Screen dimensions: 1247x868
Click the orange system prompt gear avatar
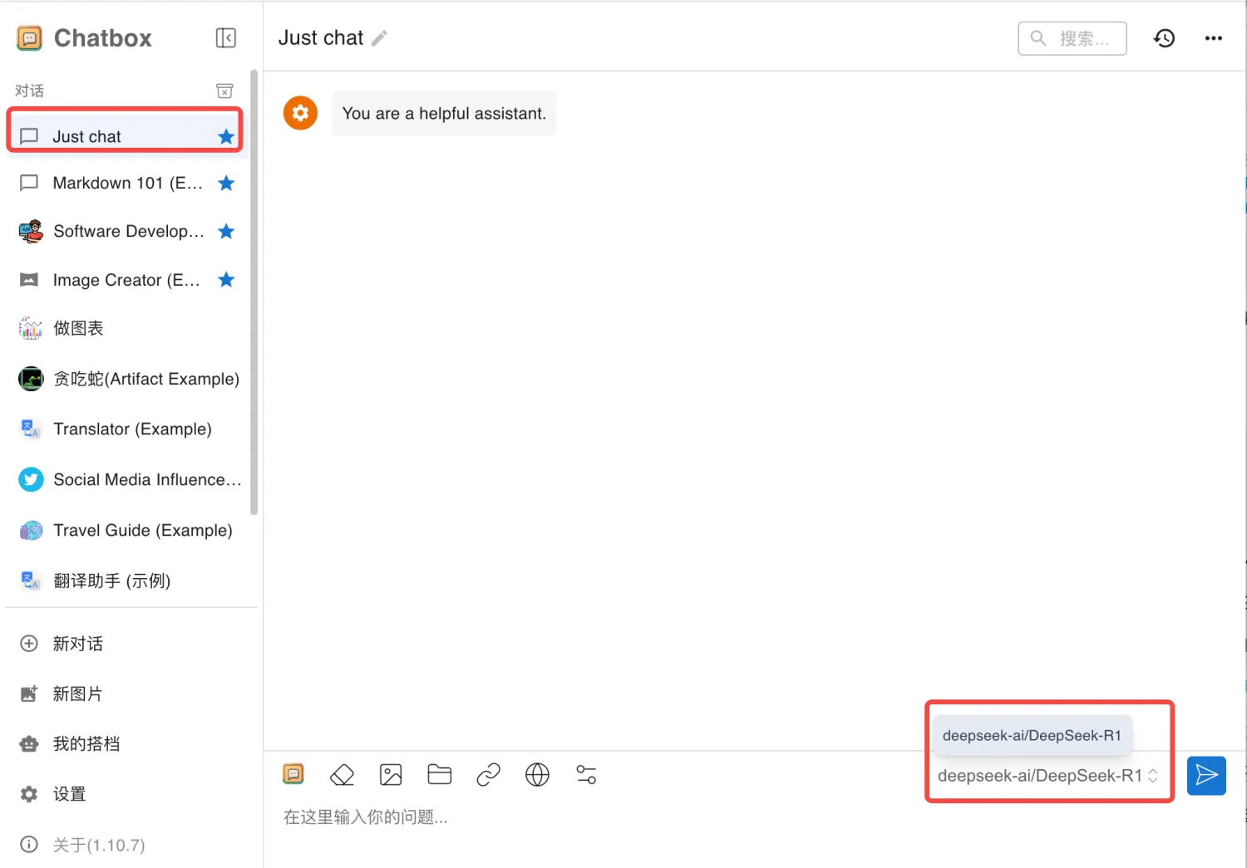tap(300, 113)
